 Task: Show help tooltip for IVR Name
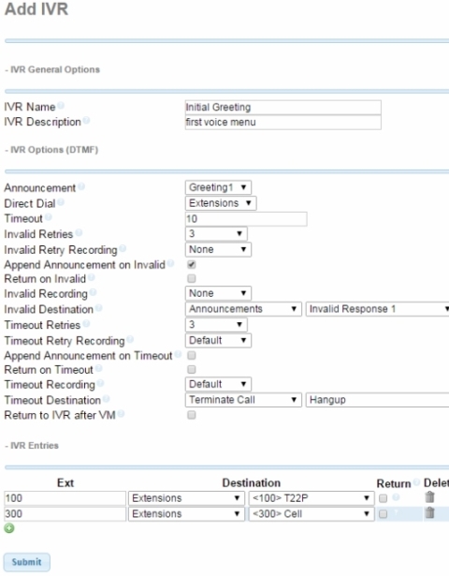(x=61, y=106)
